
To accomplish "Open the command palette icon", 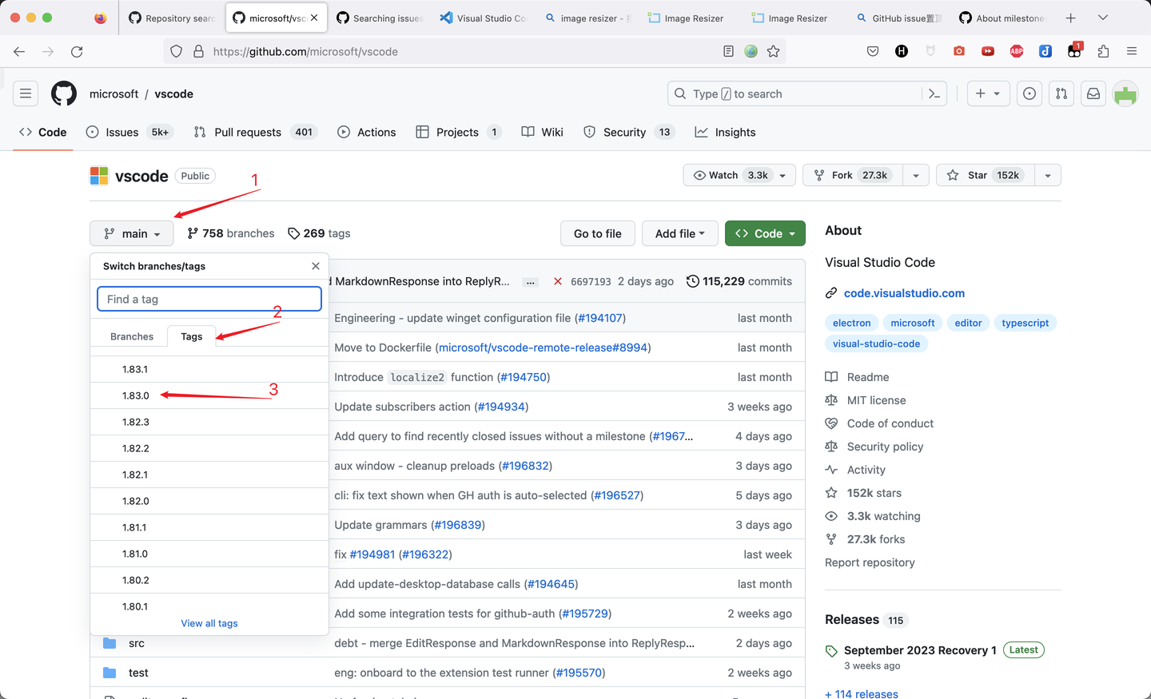I will [934, 93].
